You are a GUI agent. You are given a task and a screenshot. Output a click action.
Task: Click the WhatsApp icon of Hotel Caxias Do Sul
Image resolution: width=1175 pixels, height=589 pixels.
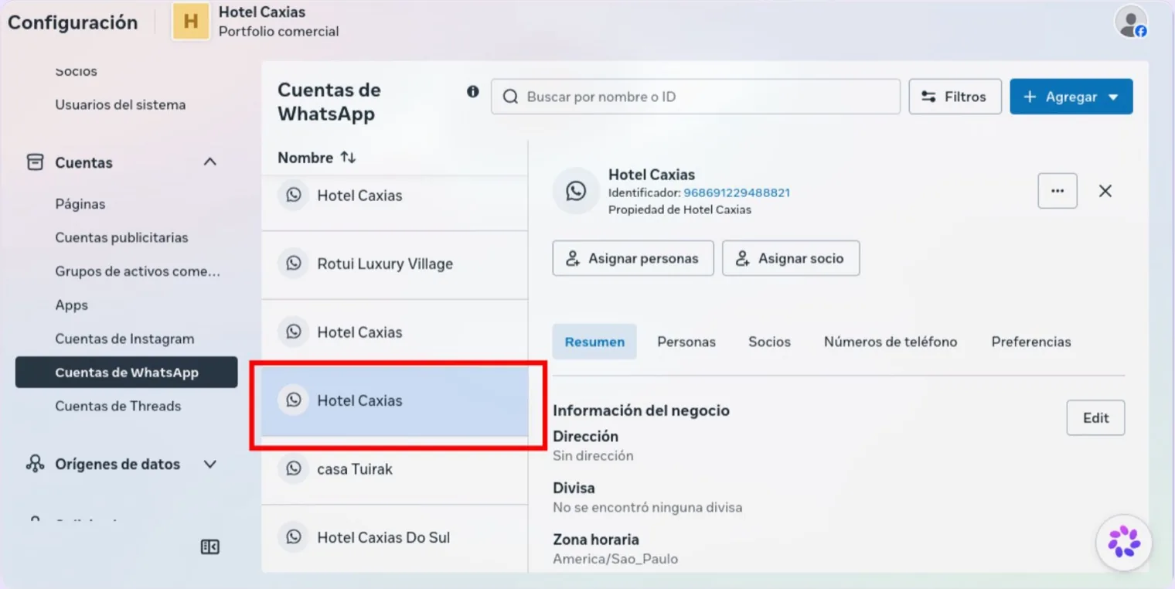tap(294, 537)
